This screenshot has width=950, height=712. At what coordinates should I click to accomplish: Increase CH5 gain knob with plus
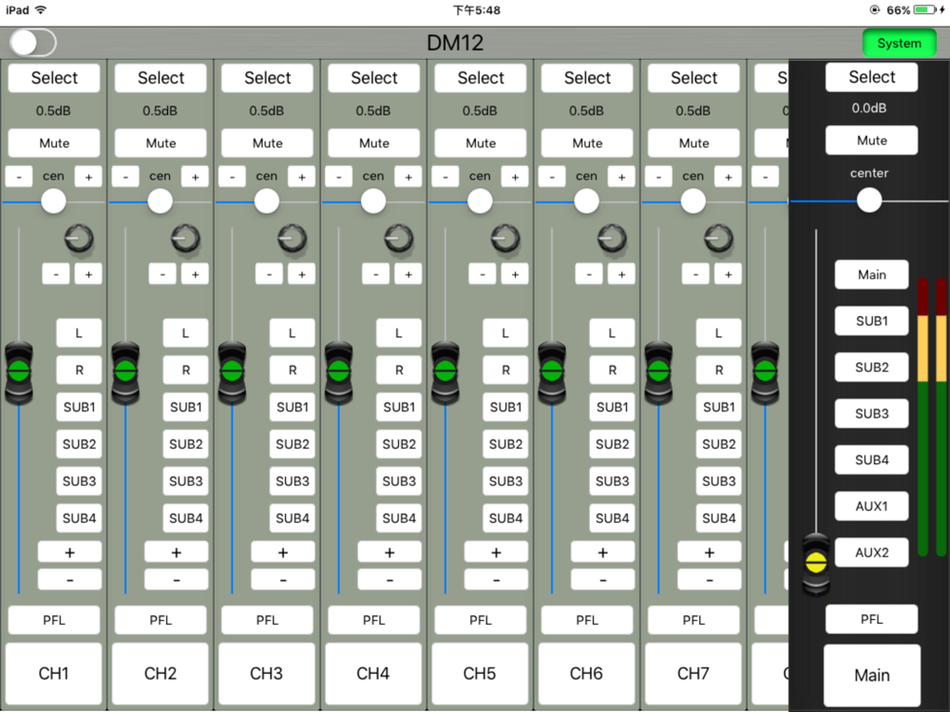(515, 274)
